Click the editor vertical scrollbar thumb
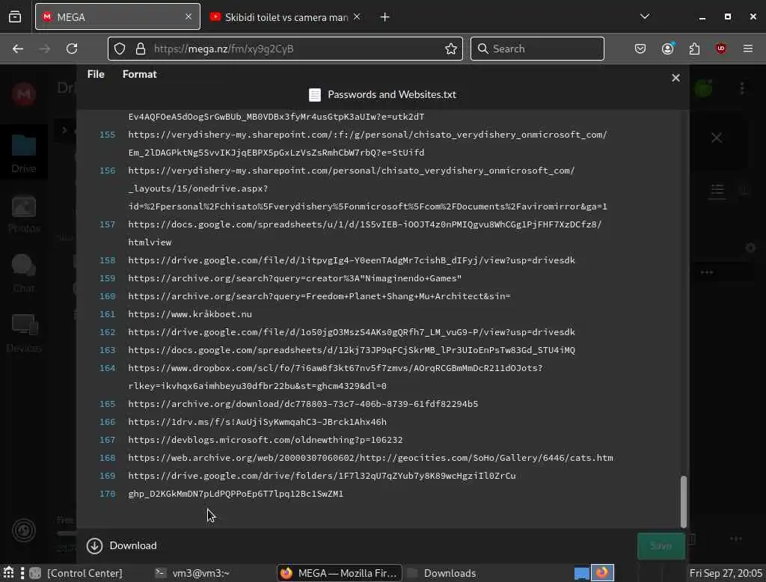 pos(684,501)
